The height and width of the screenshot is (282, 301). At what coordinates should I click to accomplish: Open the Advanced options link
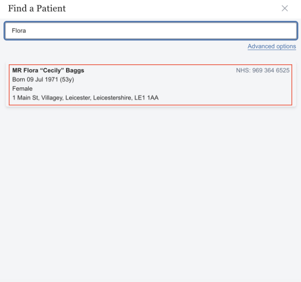click(272, 47)
